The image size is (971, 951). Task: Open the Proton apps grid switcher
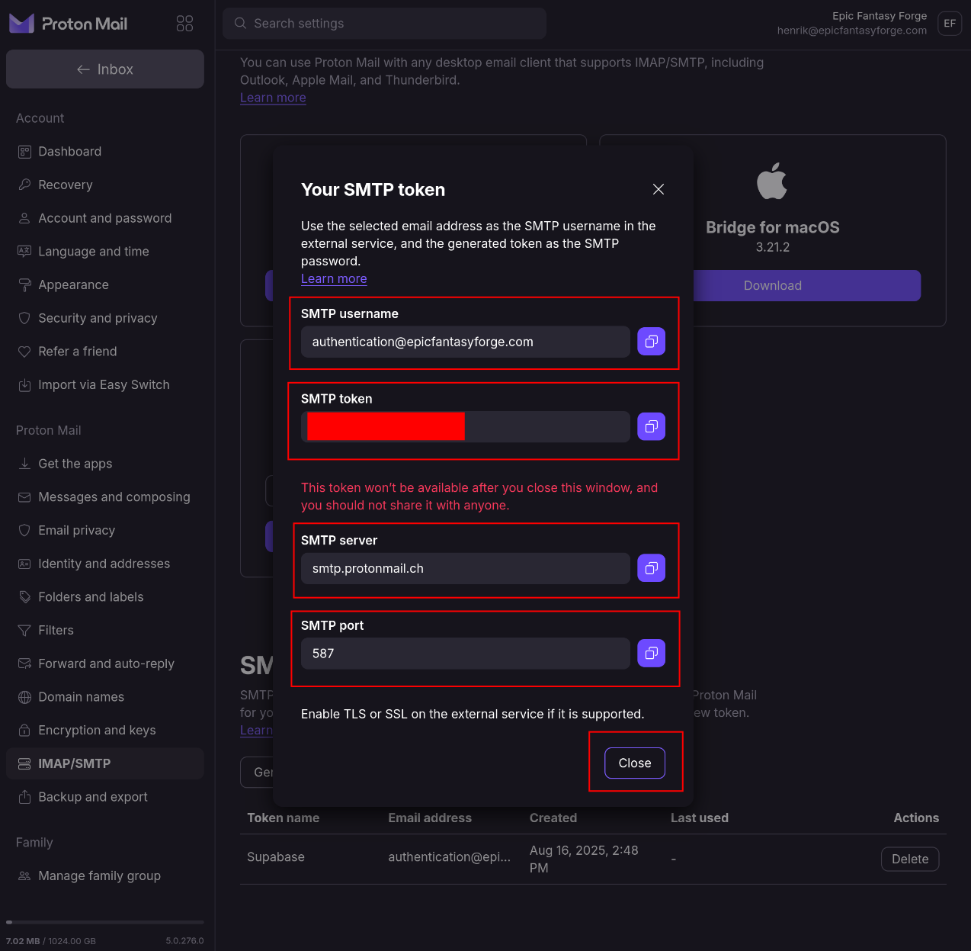184,24
